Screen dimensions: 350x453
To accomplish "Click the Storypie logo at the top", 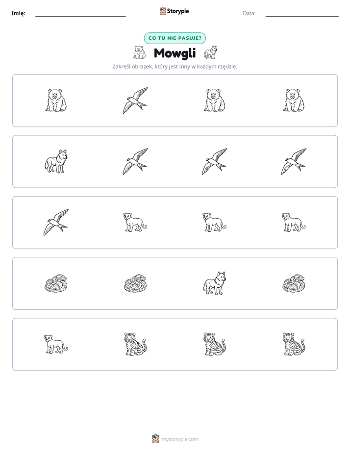I will click(x=174, y=11).
